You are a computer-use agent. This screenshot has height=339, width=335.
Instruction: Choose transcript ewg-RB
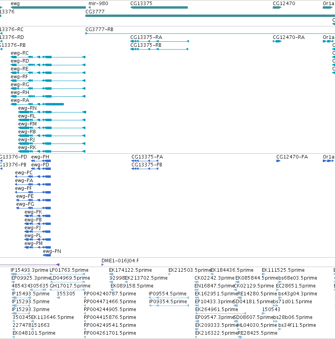pos(52,136)
